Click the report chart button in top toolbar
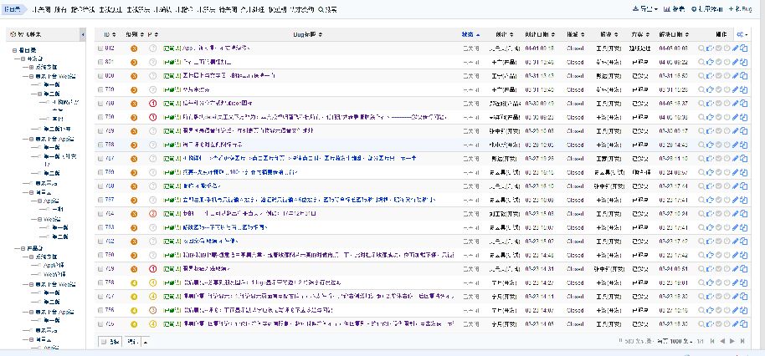Viewport: 765px width, 356px height. click(673, 9)
